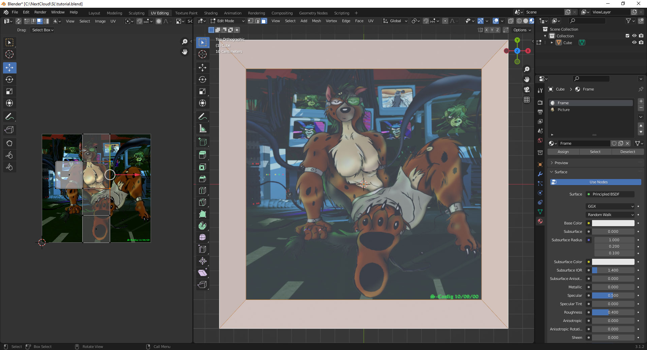Click the Assign material button
Image resolution: width=647 pixels, height=350 pixels.
point(563,152)
